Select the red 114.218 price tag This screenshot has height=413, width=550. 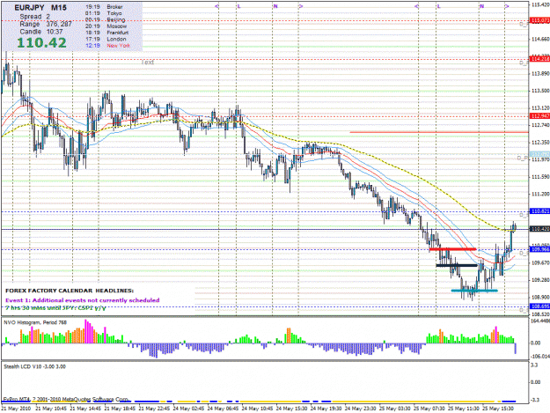(539, 59)
